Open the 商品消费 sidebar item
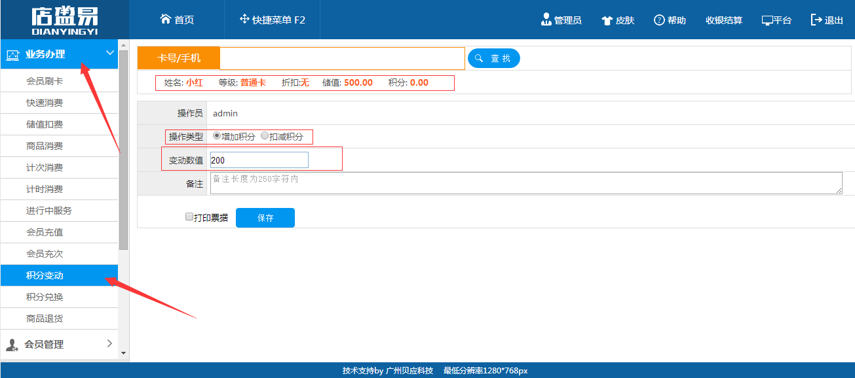Screen dimensions: 855x378 pos(59,146)
